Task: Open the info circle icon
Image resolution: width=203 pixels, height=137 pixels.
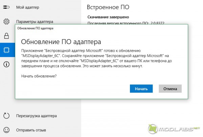Action: click(6, 64)
